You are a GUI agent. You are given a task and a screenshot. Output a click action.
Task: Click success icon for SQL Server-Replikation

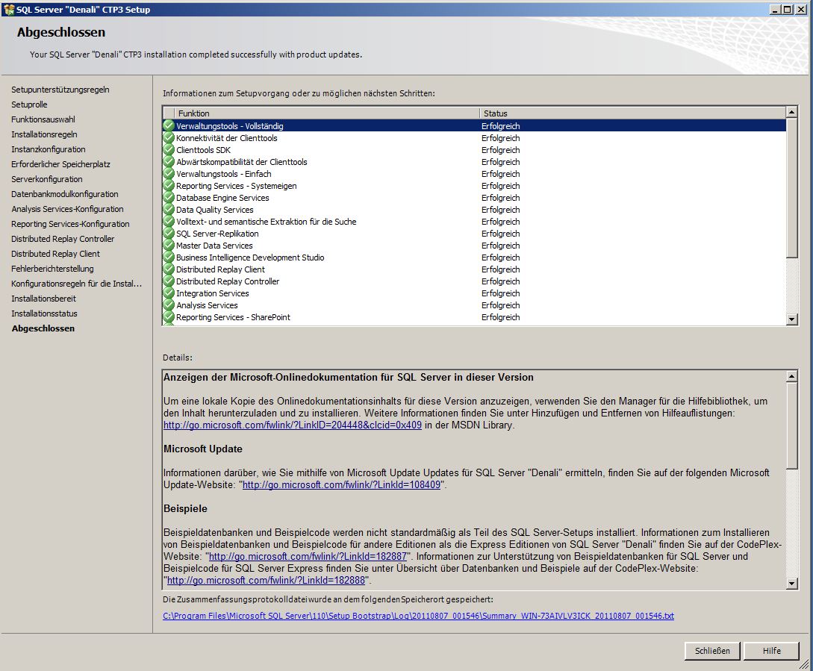click(x=169, y=233)
